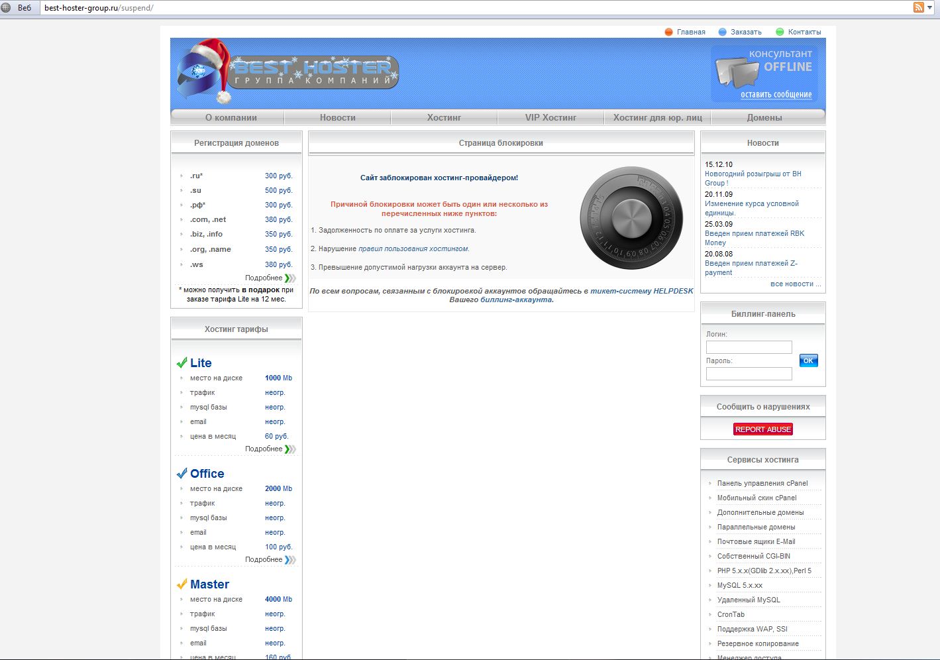This screenshot has height=660, width=940.
Task: Click the safe dial lock image
Action: point(631,217)
